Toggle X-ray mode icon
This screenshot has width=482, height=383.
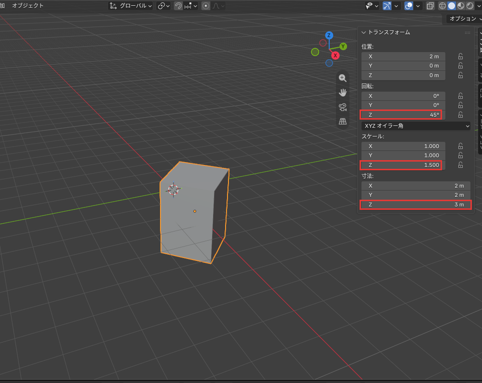(430, 6)
